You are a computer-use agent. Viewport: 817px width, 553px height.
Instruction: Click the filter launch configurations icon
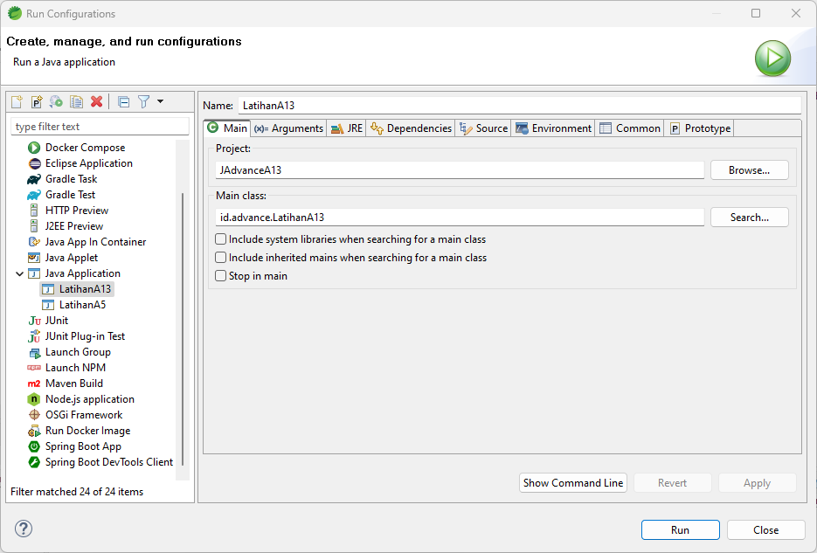[x=143, y=101]
